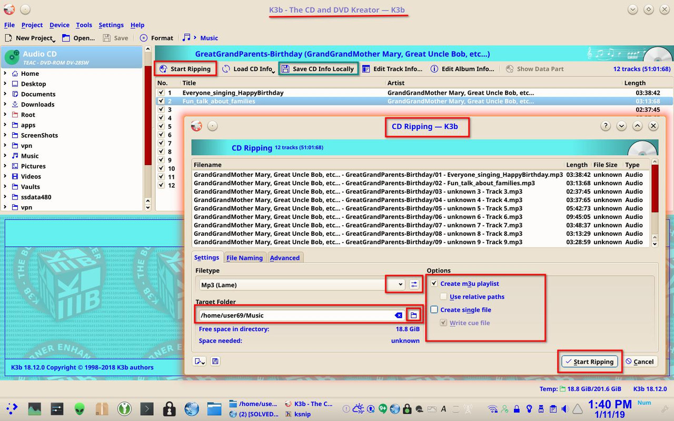Click the New Project toolbar icon
This screenshot has width=674, height=421.
point(9,38)
